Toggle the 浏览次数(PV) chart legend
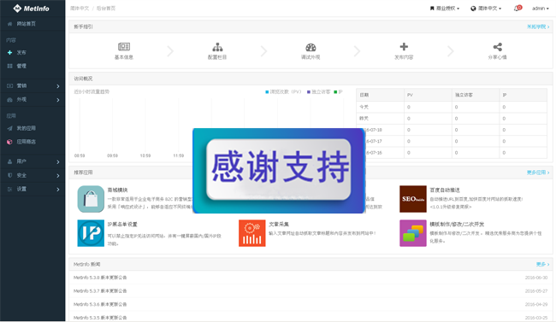This screenshot has width=556, height=322. point(283,91)
